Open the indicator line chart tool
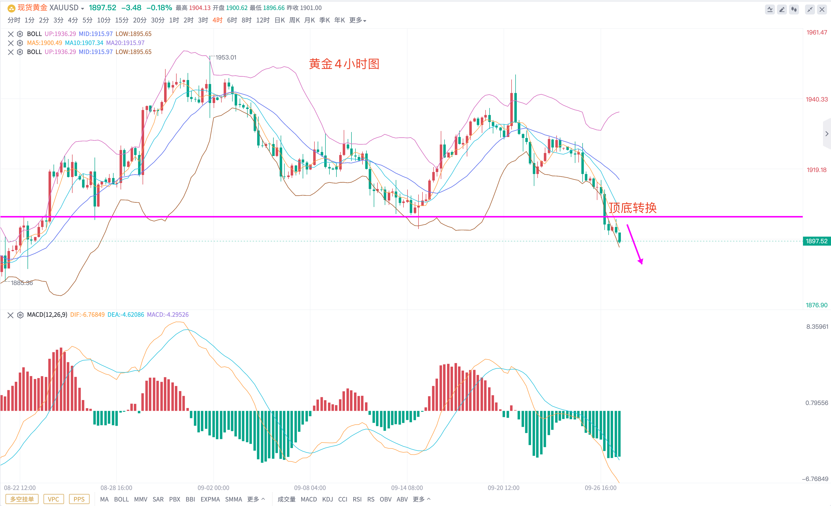The height and width of the screenshot is (506, 831). (x=770, y=9)
